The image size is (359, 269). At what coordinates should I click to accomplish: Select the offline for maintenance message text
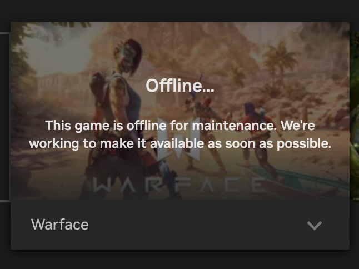[x=180, y=134]
